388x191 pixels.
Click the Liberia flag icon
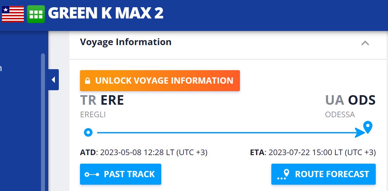tap(13, 14)
